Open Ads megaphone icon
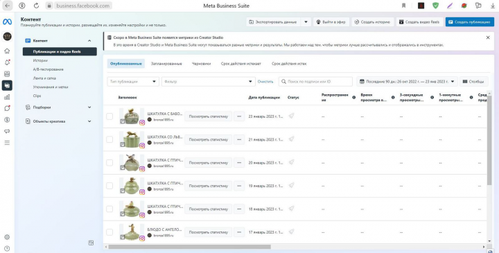Image resolution: width=499 pixels, height=253 pixels. pyautogui.click(x=7, y=131)
